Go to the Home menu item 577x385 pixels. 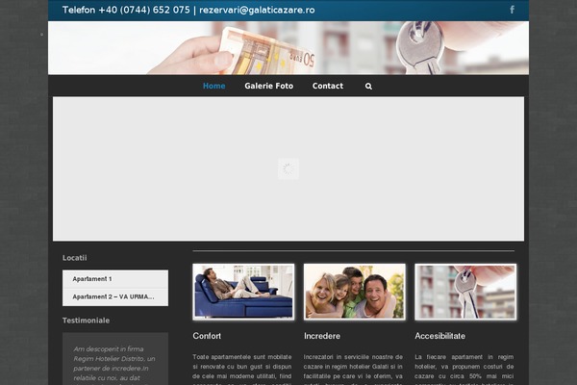213,86
